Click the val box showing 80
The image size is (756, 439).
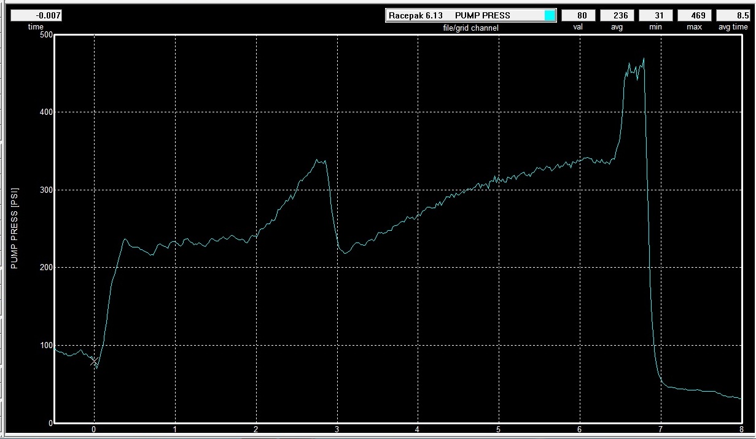pyautogui.click(x=578, y=15)
